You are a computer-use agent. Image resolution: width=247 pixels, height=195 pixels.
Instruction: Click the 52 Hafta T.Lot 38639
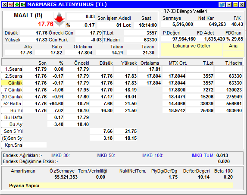click(x=207, y=104)
